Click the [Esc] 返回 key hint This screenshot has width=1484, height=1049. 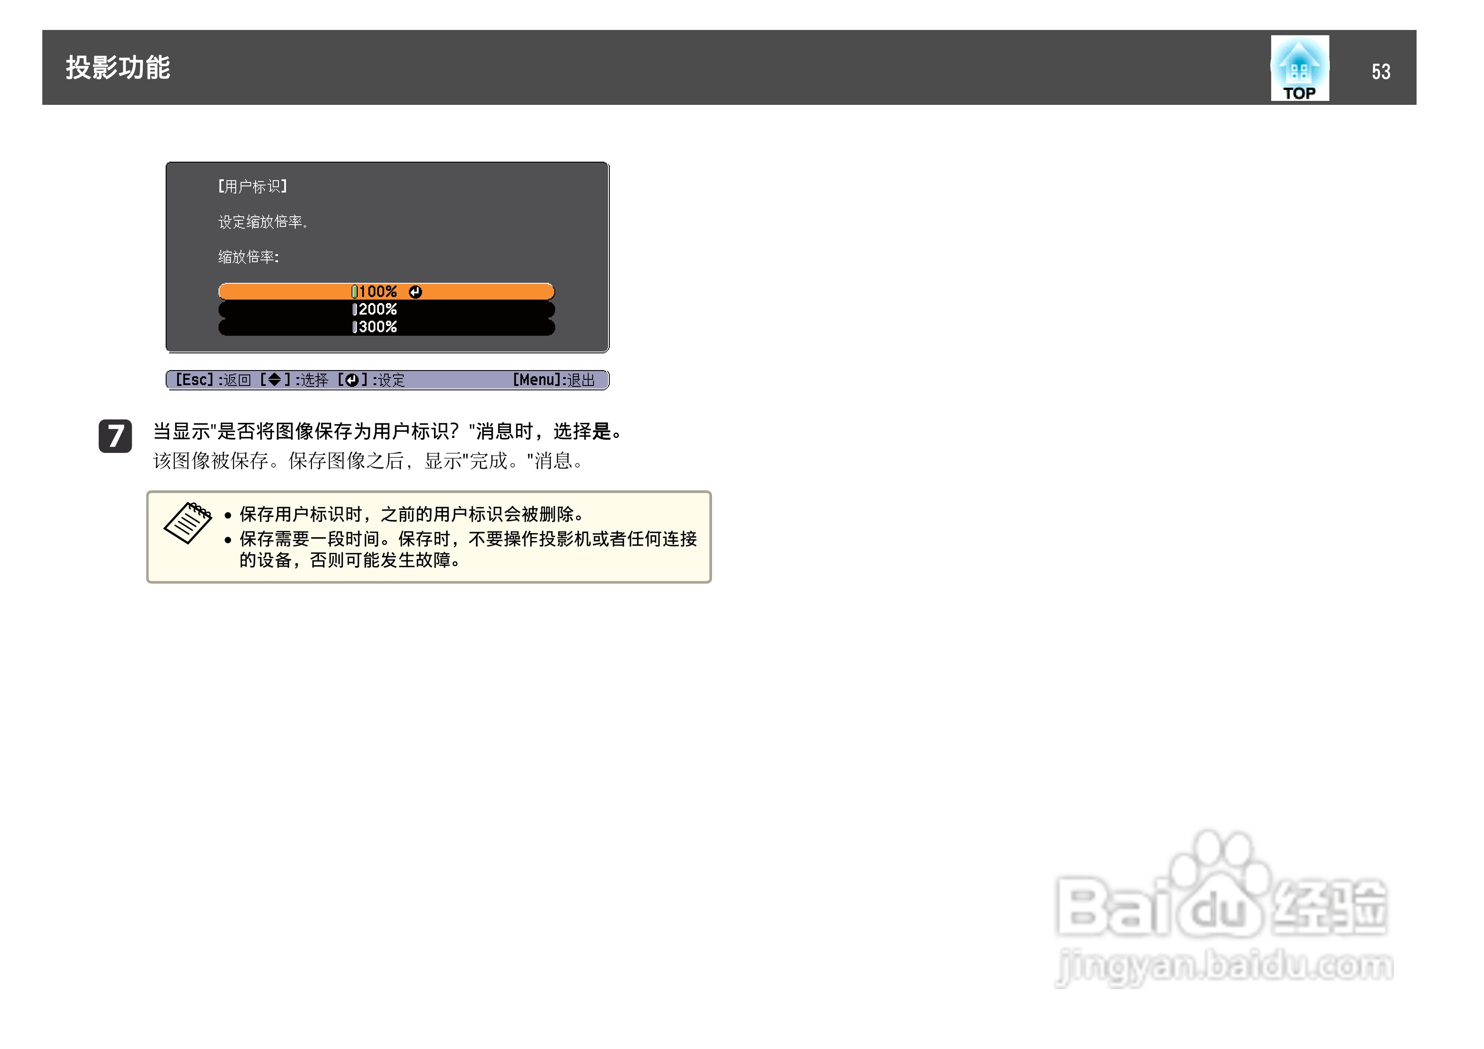[x=213, y=379]
